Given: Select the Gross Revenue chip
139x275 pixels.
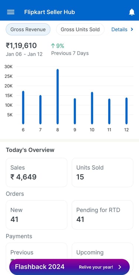Looking at the screenshot, I should 28,29.
